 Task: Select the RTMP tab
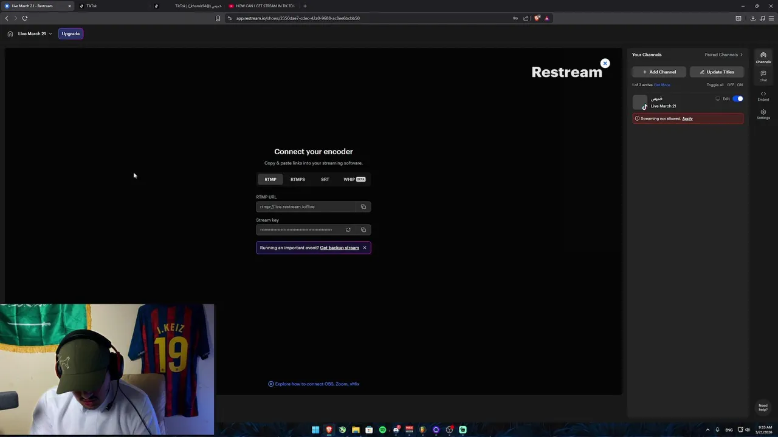coord(270,180)
